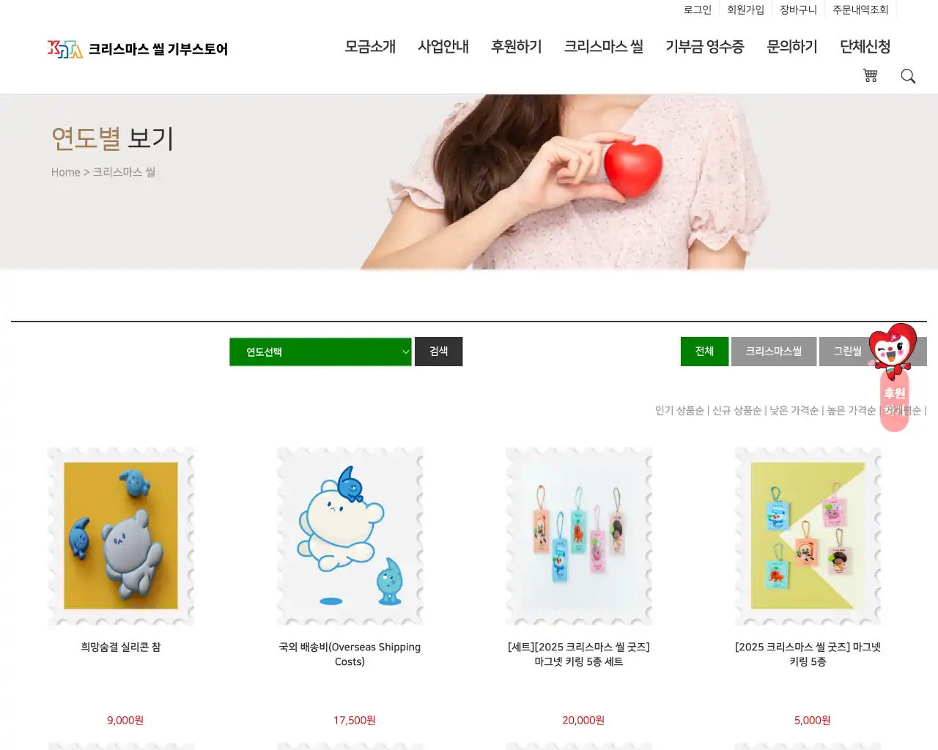Sort by 낮은 가격순
938x750 pixels.
[x=794, y=411]
